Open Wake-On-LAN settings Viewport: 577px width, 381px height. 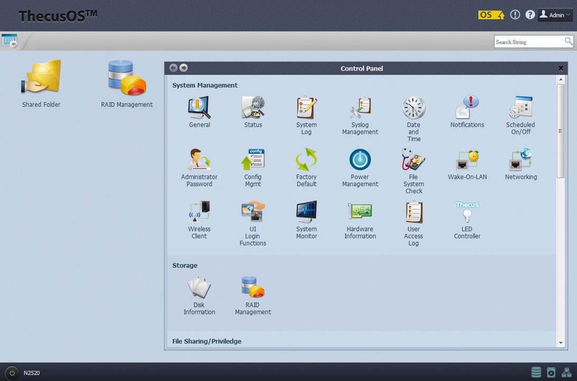467,160
